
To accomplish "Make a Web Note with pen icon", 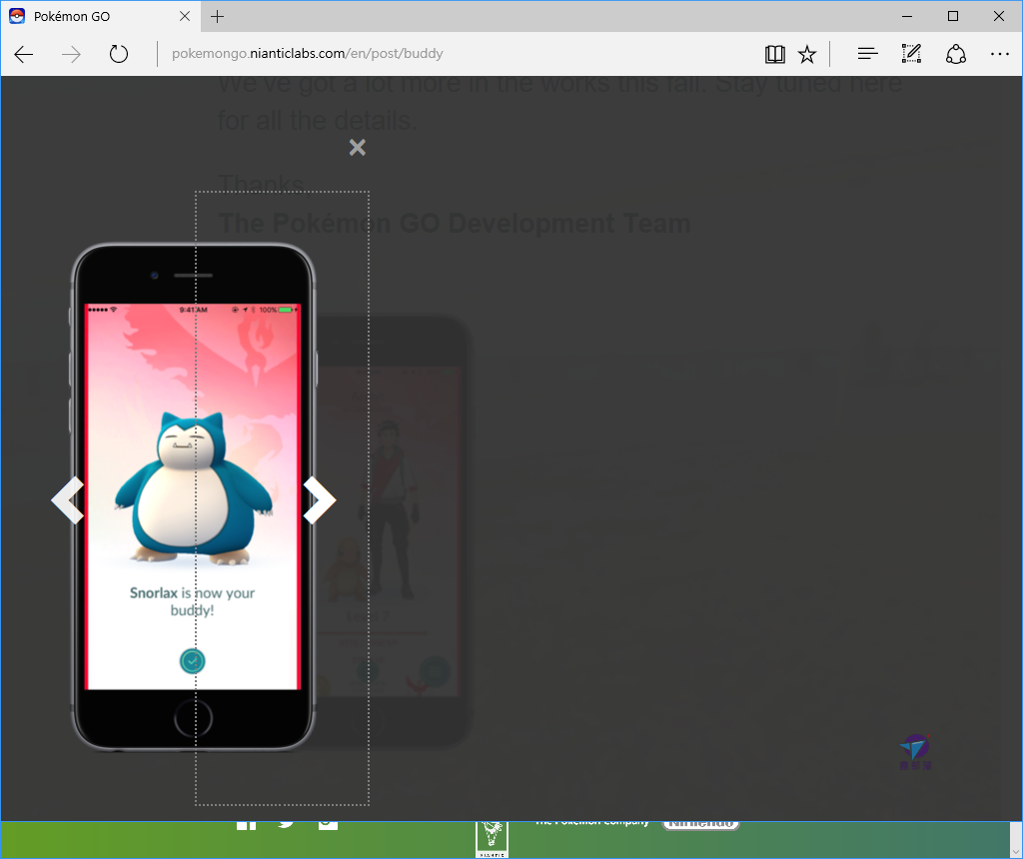I will 911,54.
